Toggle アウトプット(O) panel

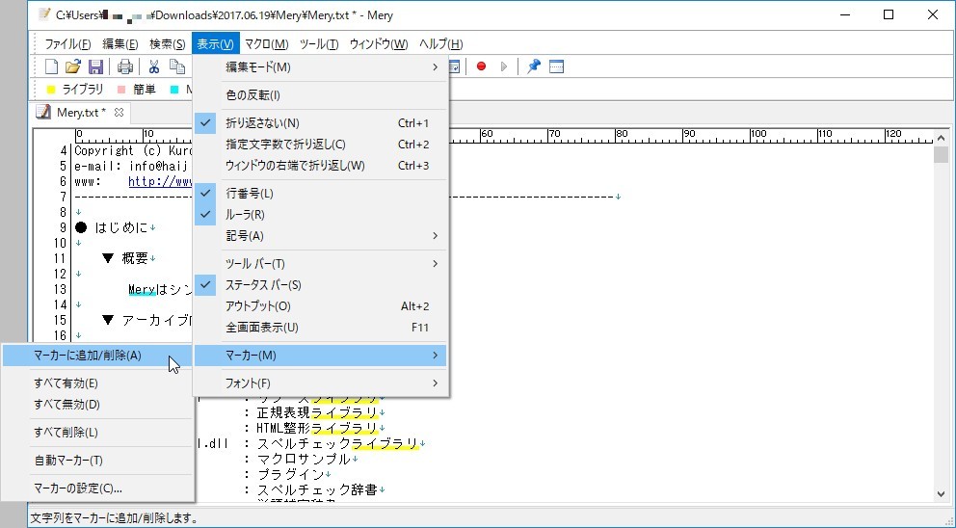point(320,306)
